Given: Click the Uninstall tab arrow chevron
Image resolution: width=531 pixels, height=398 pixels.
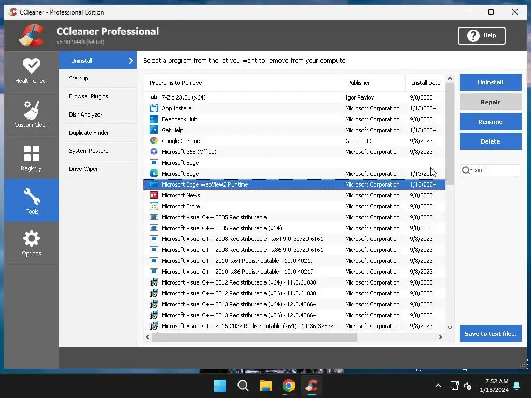Looking at the screenshot, I should tap(131, 61).
